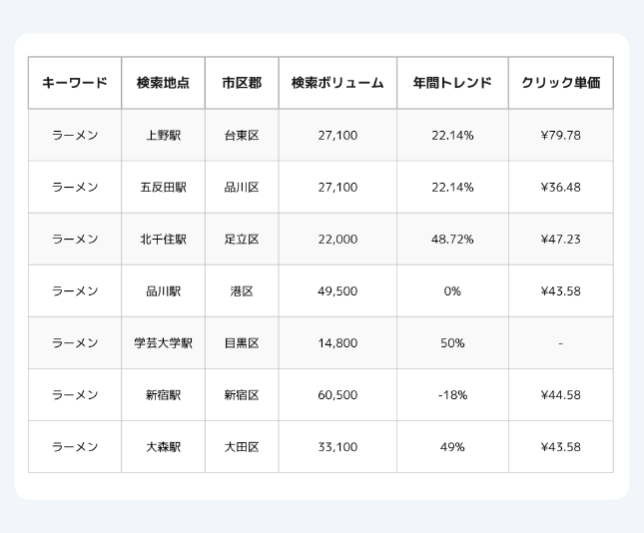The height and width of the screenshot is (533, 644).
Task: Click the ¥79.78 click price
Action: [560, 135]
